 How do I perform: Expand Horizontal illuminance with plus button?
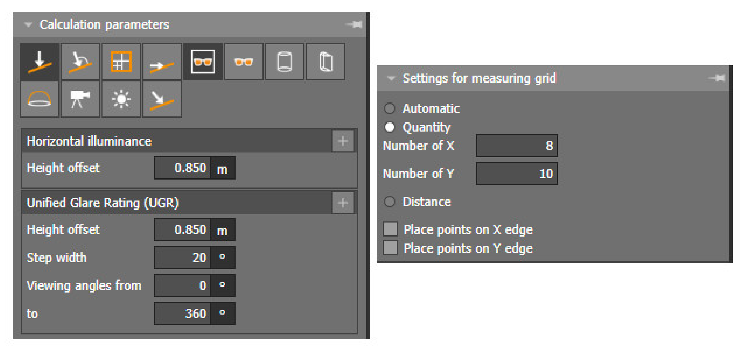tap(343, 141)
